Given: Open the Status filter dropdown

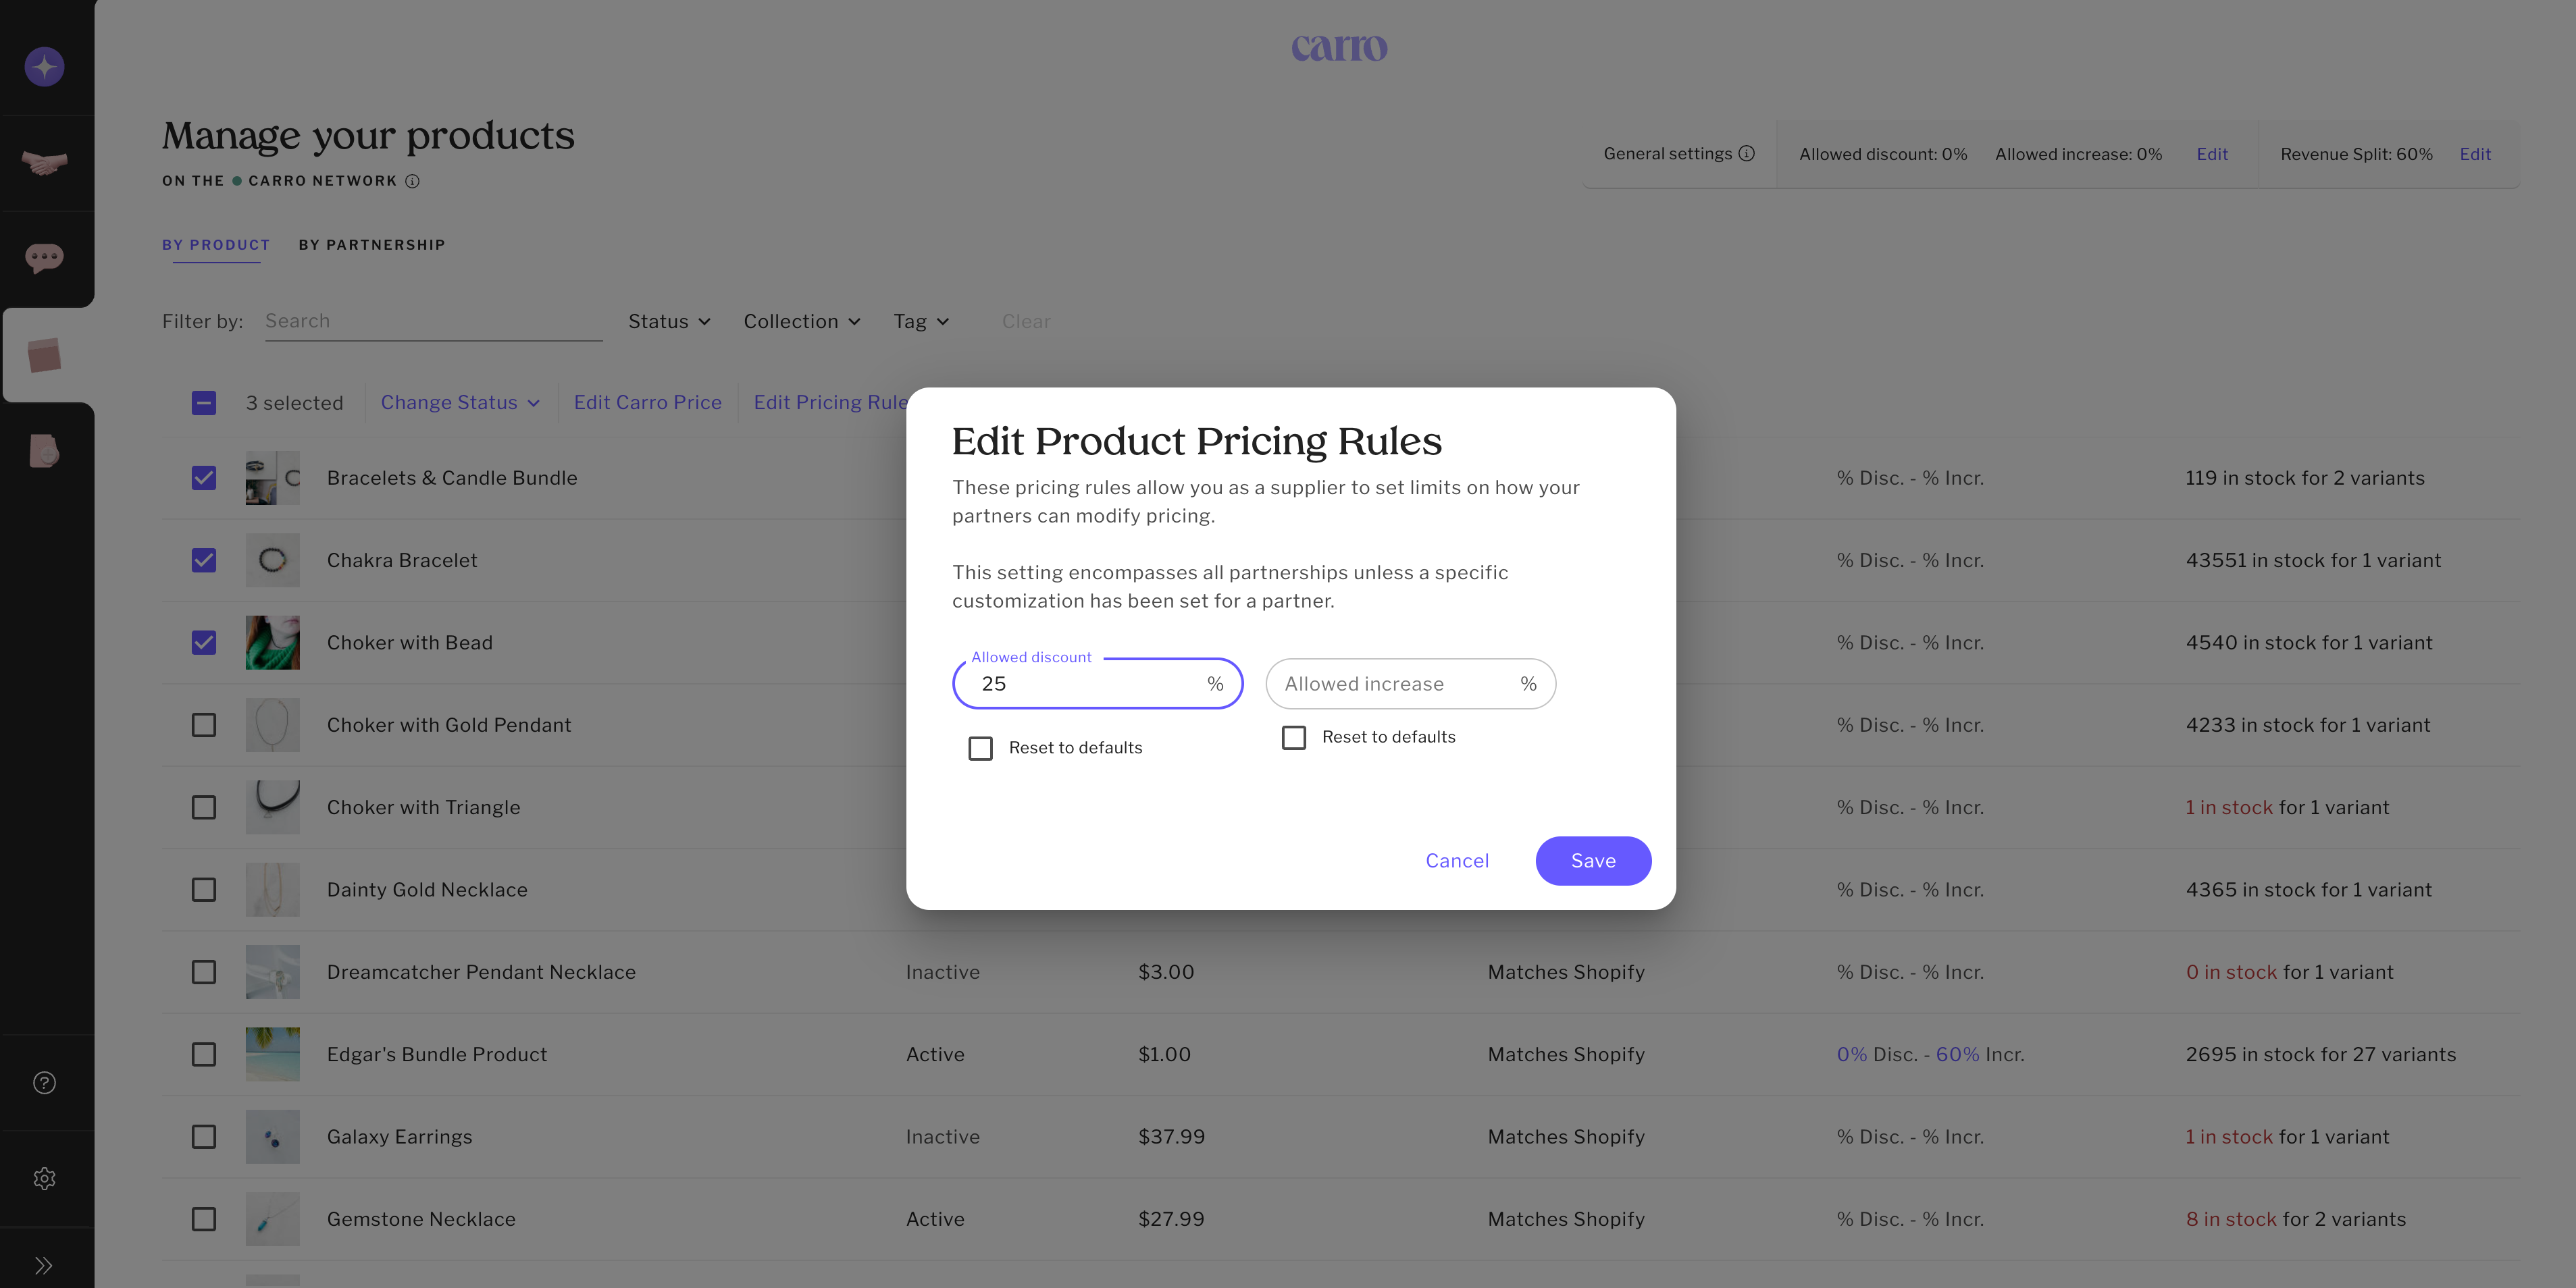Looking at the screenshot, I should (x=669, y=322).
